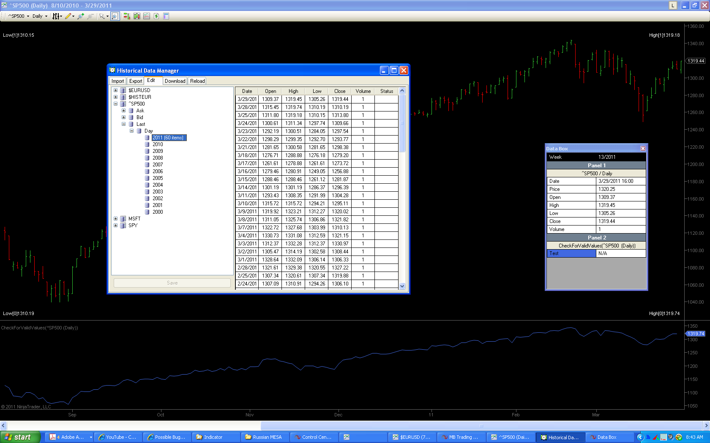The height and width of the screenshot is (443, 710).
Task: Click the $EURUSD database icon
Action: (123, 90)
